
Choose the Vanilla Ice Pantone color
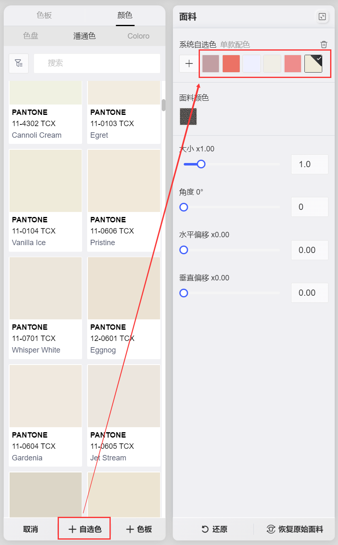pos(45,200)
